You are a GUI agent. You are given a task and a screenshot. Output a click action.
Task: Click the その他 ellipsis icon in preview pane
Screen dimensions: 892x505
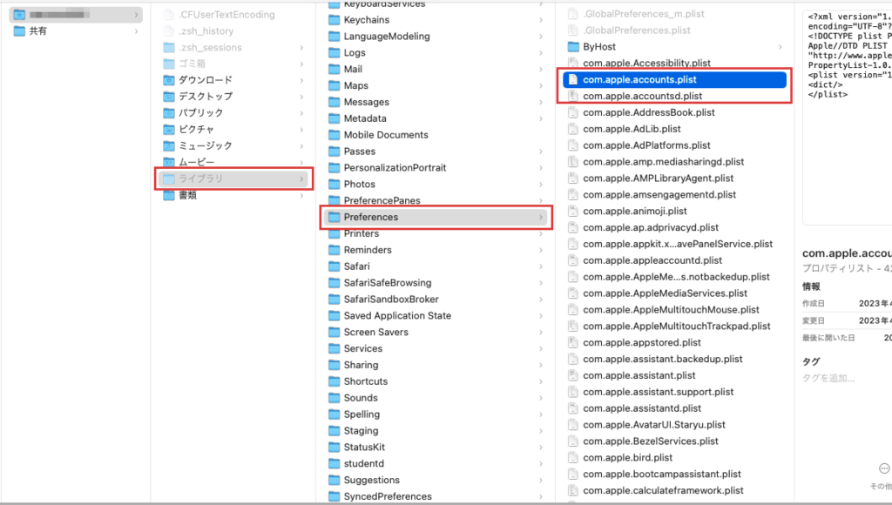pyautogui.click(x=884, y=468)
